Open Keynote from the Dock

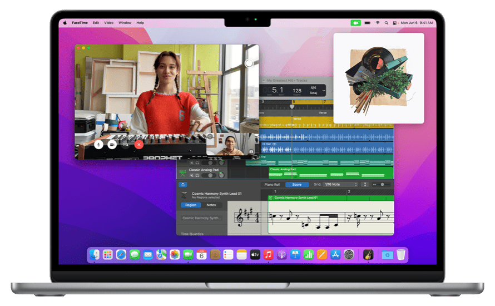point(295,254)
